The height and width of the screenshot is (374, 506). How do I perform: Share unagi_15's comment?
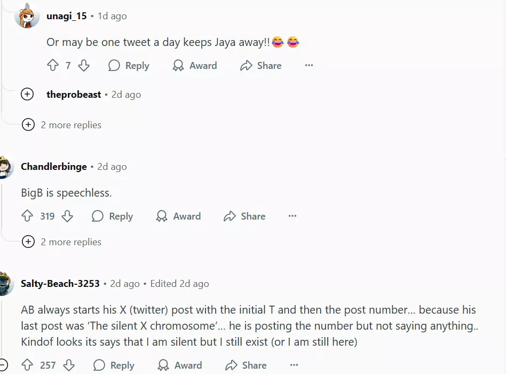click(261, 66)
